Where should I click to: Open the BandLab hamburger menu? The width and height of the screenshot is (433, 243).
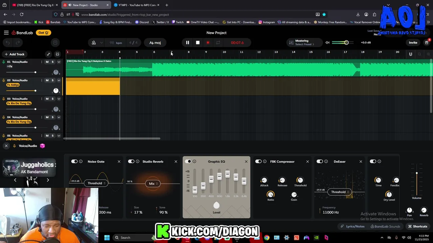tap(6, 33)
